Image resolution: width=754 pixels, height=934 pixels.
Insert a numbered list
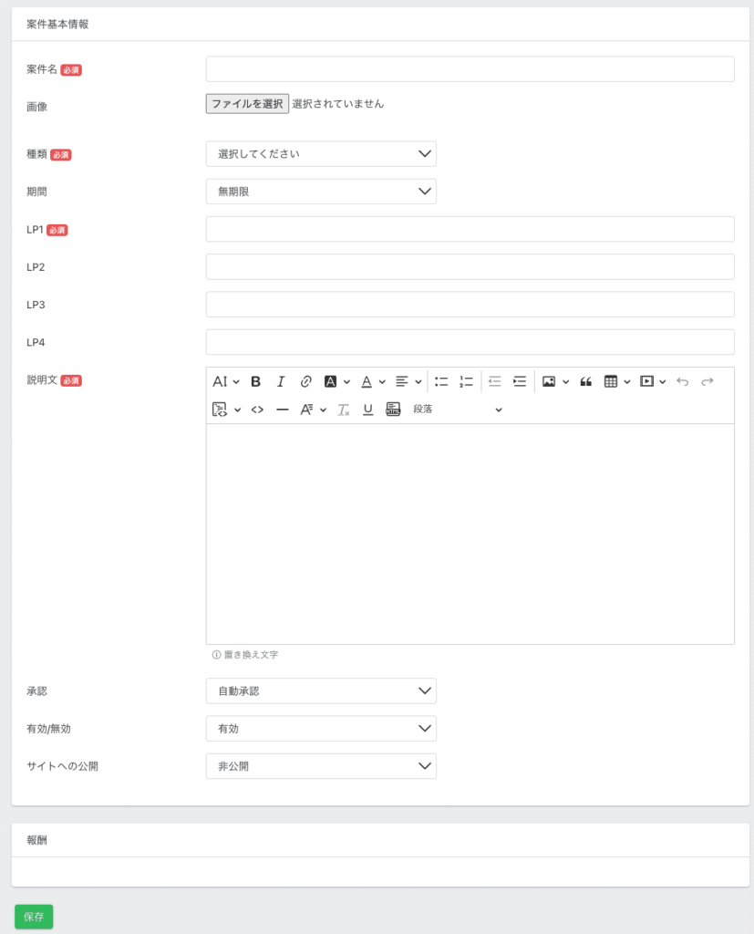(x=466, y=382)
